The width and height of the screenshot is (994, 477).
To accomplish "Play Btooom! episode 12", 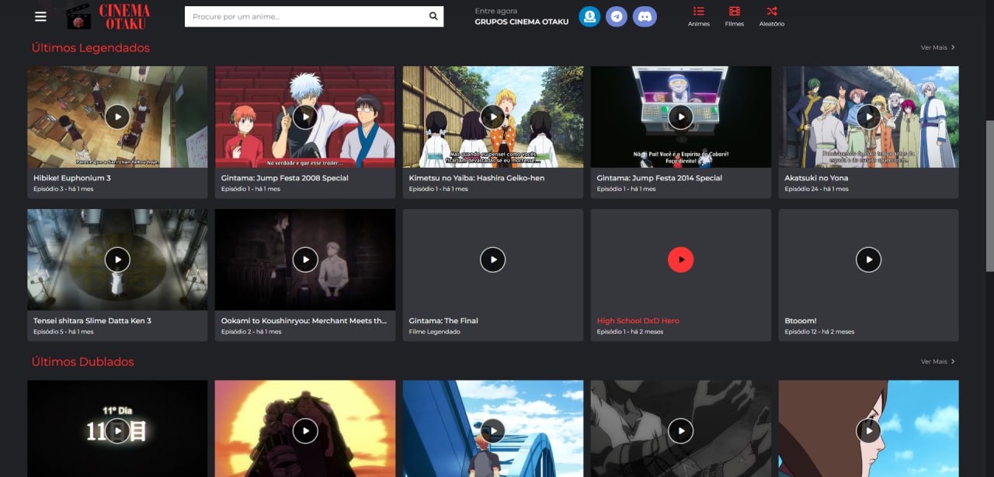I will coord(869,259).
